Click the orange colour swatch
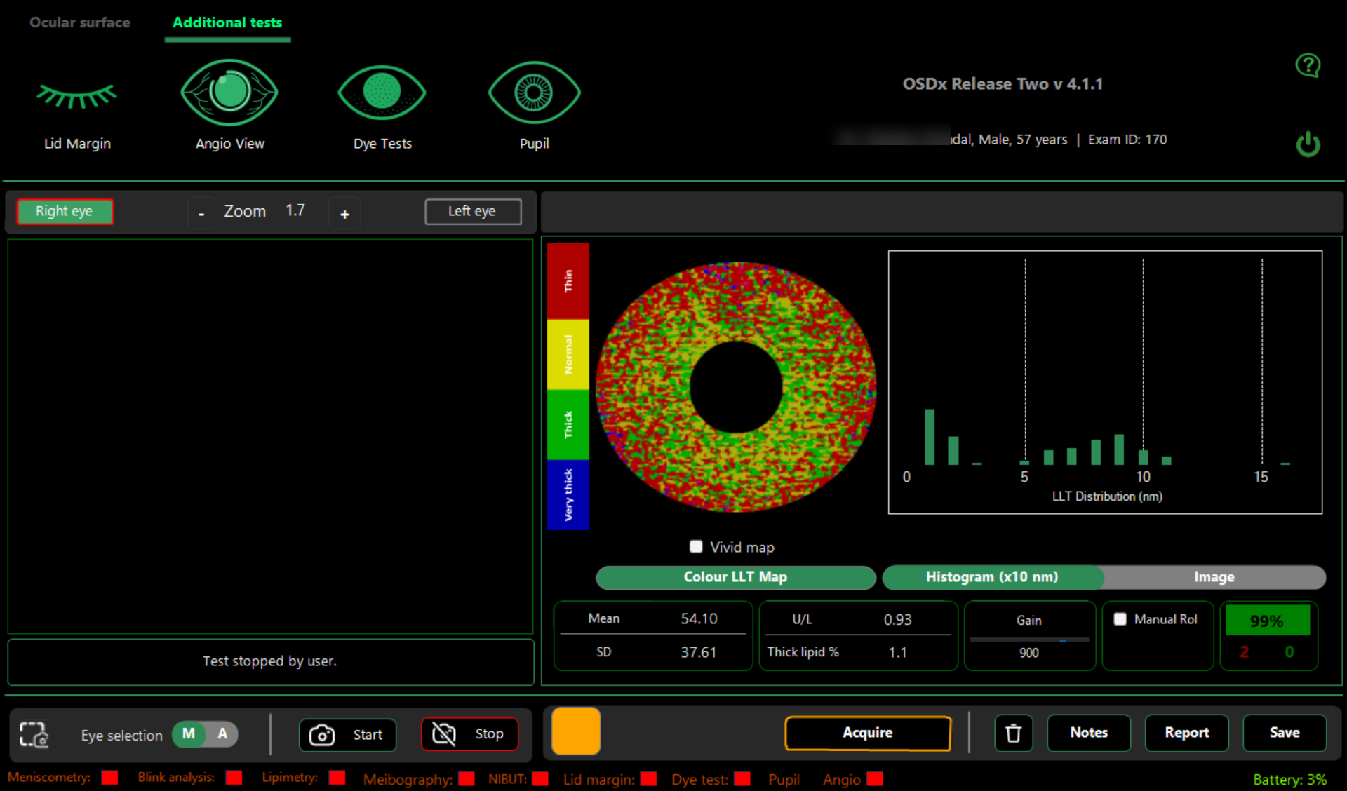 point(576,731)
